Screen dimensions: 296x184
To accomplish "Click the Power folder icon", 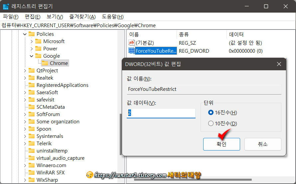I will 38,49.
